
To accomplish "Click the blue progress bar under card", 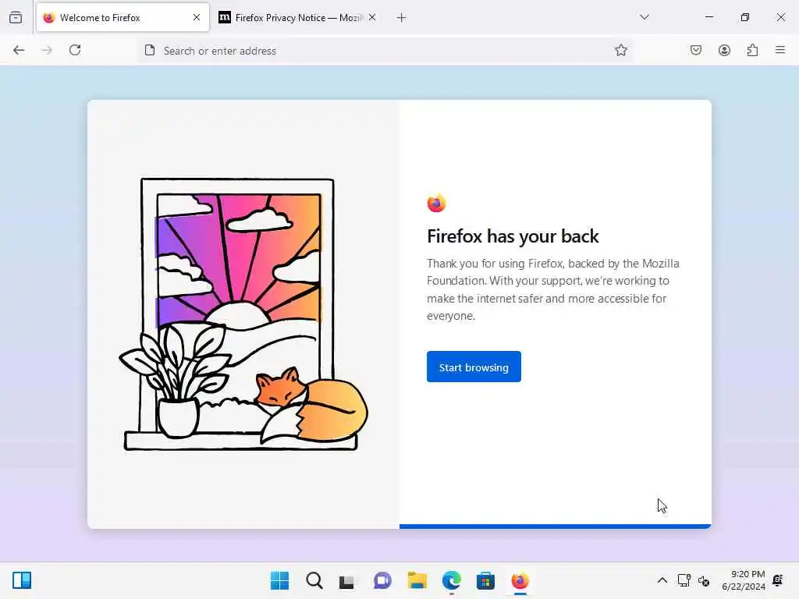I will pyautogui.click(x=555, y=526).
